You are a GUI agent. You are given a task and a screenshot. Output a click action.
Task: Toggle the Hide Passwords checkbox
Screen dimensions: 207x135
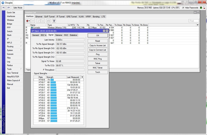click(183, 8)
